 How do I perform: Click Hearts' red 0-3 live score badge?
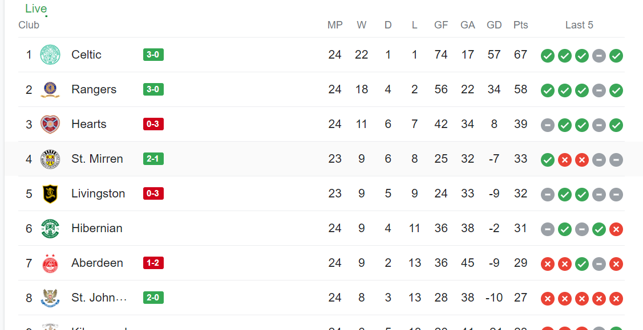[x=153, y=124]
